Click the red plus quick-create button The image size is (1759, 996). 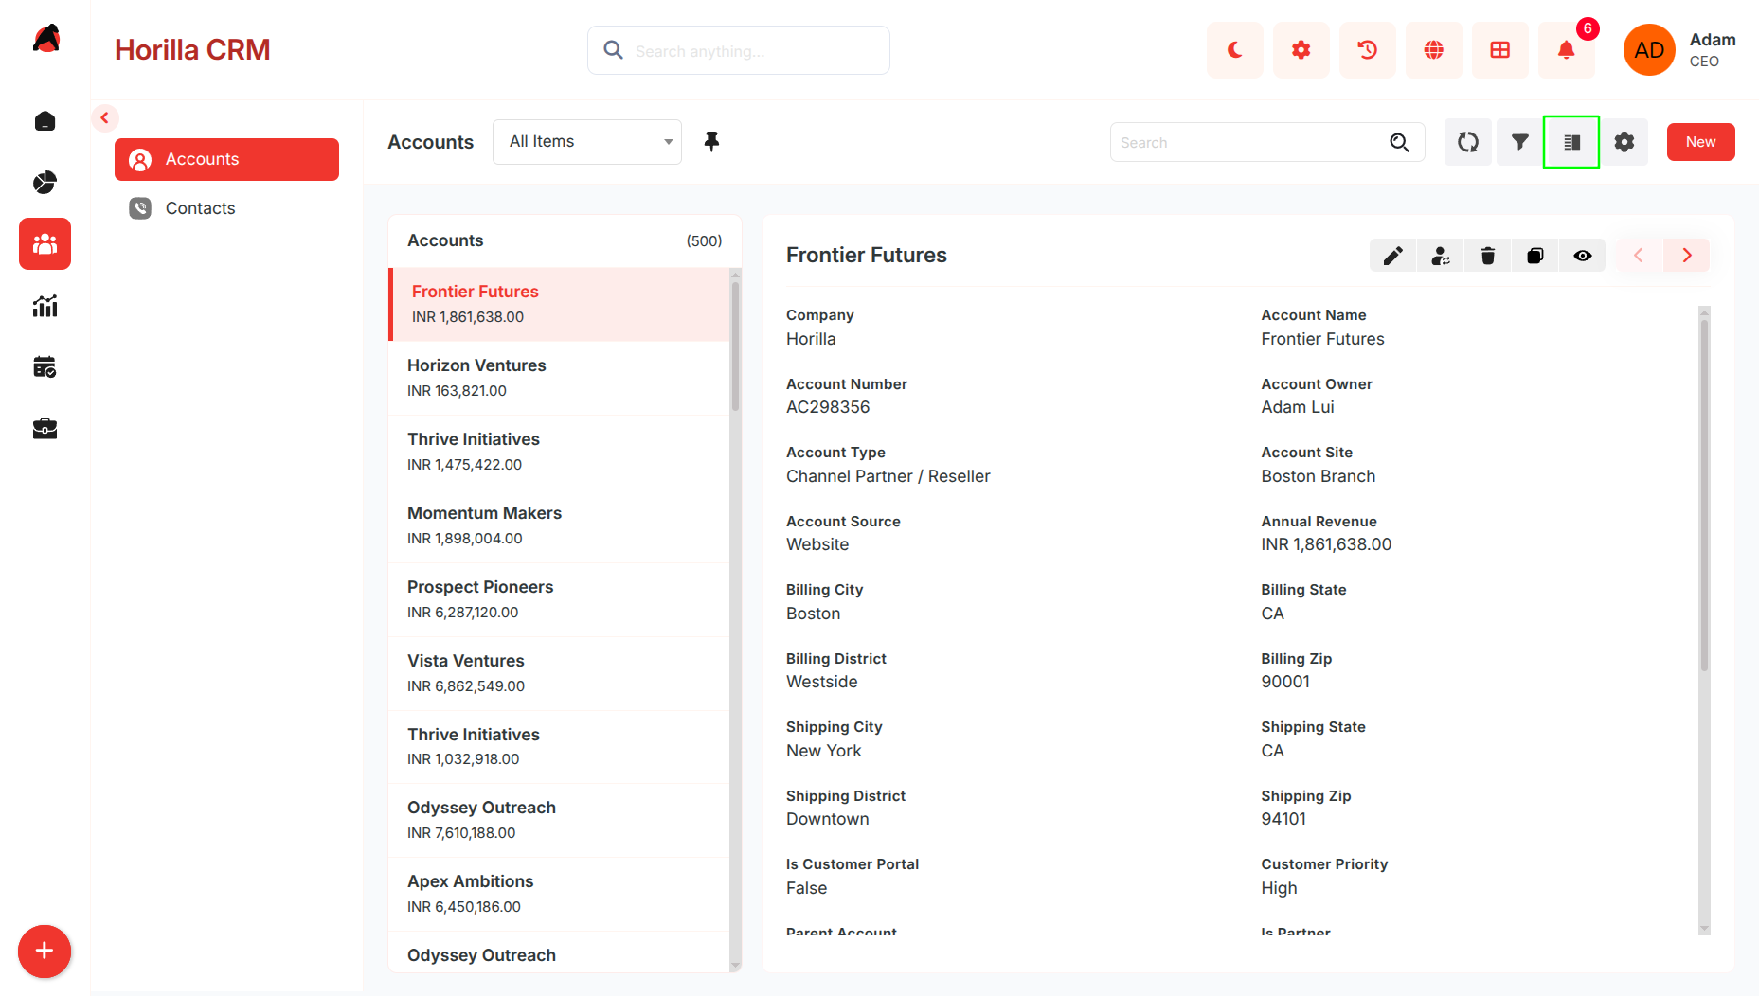pos(45,952)
